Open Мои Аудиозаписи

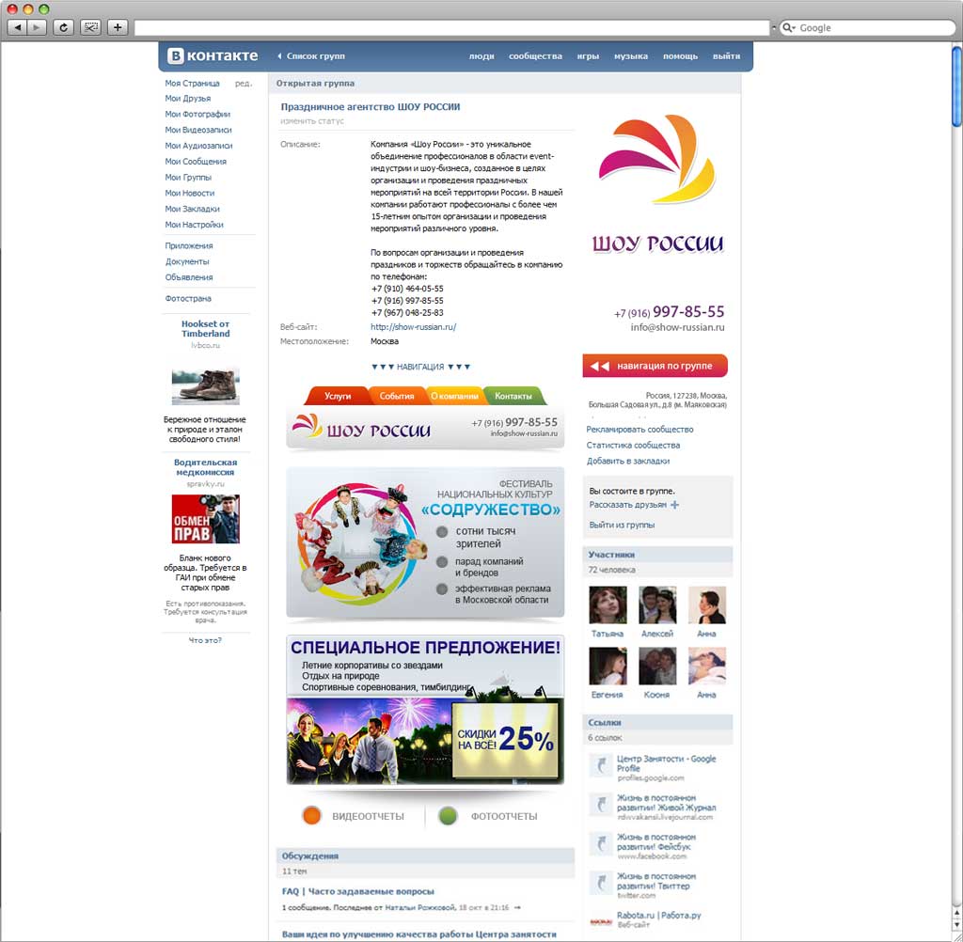pos(198,146)
